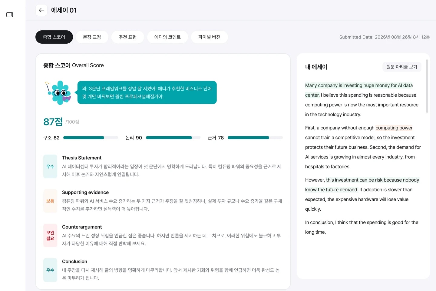Click highlighted phrase computing power in essay
The width and height of the screenshot is (436, 291).
(x=394, y=128)
